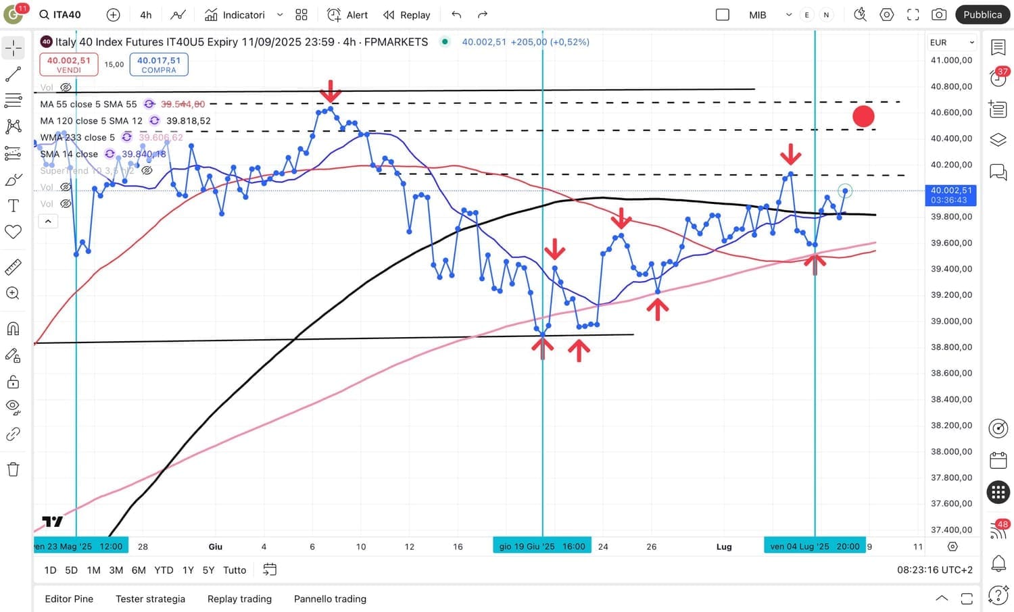Redo the last chart action
Screen dimensions: 1014x612
point(483,15)
